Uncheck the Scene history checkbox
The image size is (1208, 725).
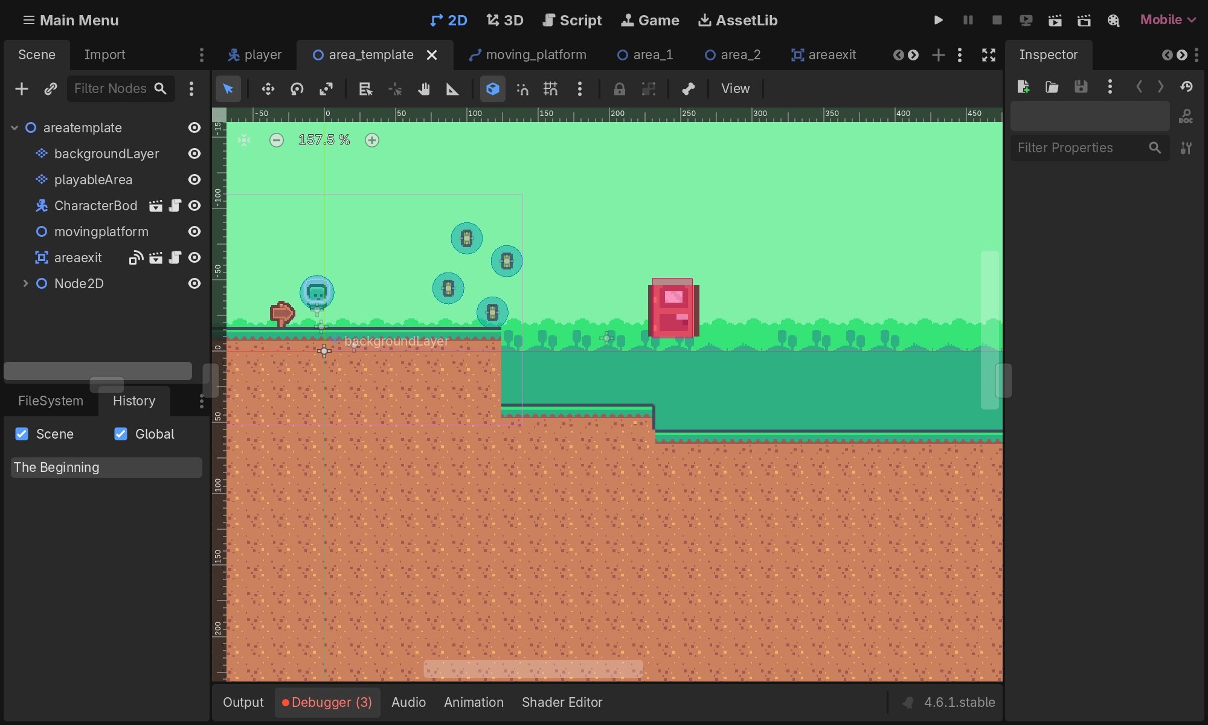[x=22, y=434]
